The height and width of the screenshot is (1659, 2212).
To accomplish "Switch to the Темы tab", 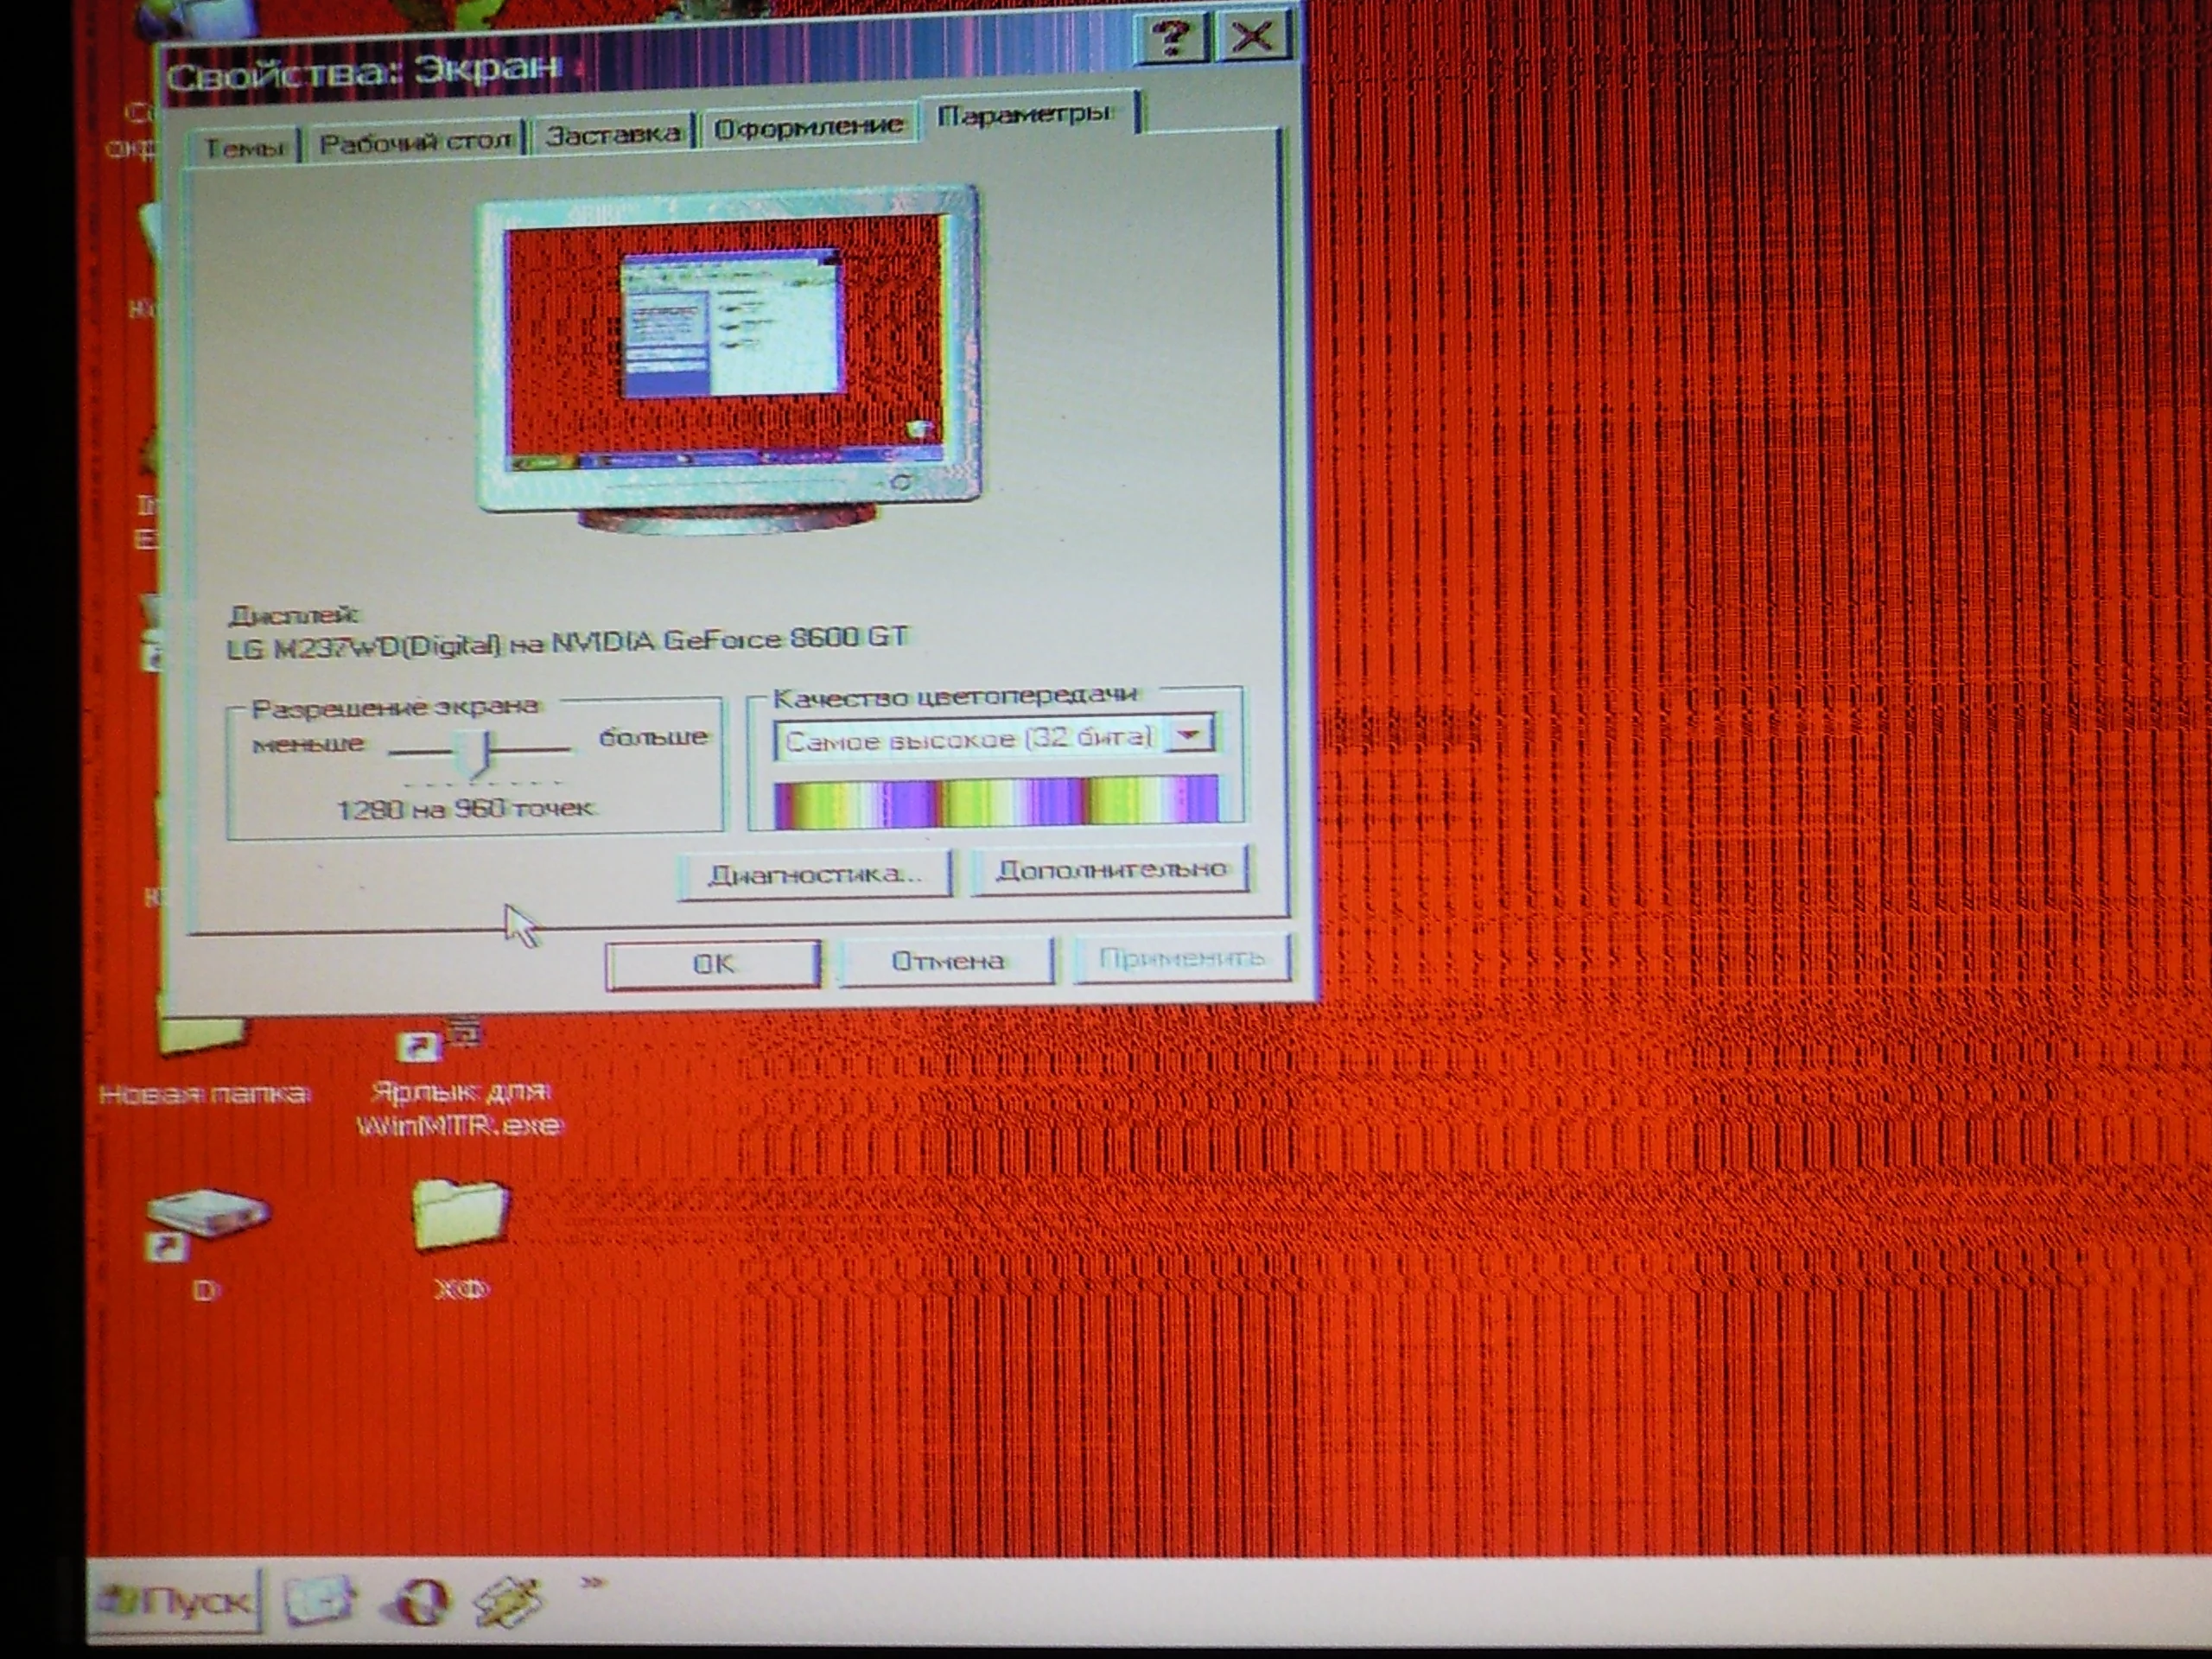I will click(244, 148).
